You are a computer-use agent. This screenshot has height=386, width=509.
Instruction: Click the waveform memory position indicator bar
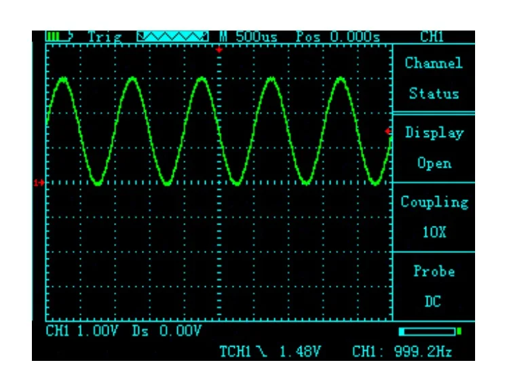coord(172,37)
